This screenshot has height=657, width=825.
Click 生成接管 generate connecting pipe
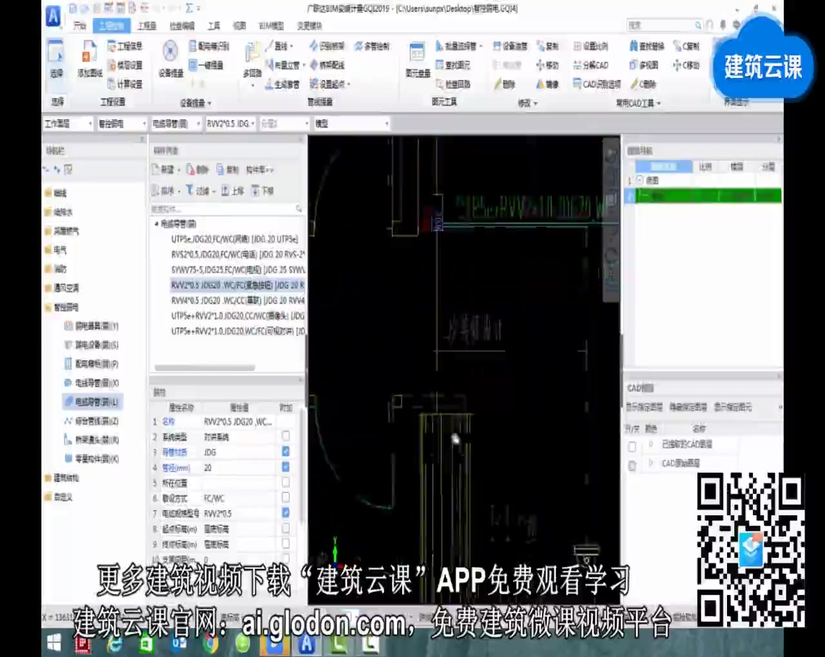282,84
